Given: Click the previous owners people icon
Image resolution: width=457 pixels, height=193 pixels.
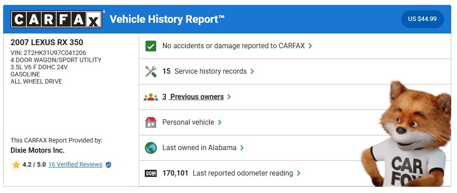Looking at the screenshot, I should click(151, 97).
